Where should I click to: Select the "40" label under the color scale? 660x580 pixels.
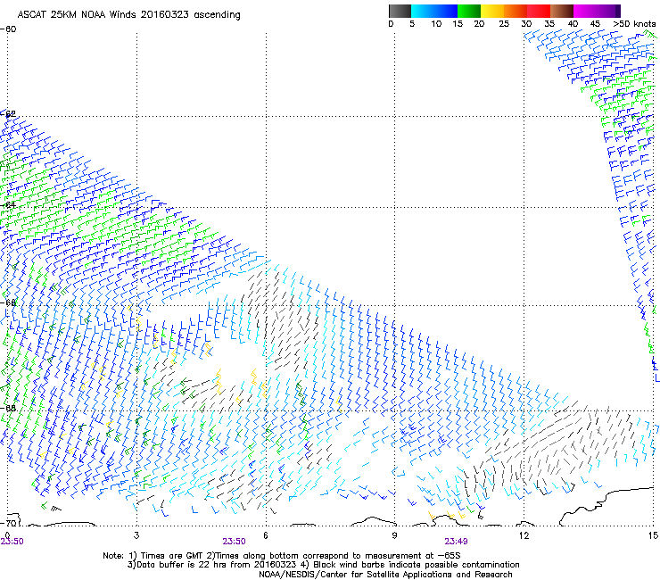[x=573, y=24]
